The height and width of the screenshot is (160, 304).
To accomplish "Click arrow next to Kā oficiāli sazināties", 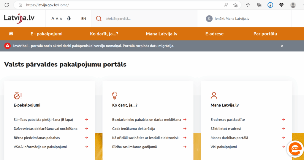I will (x=185, y=138).
